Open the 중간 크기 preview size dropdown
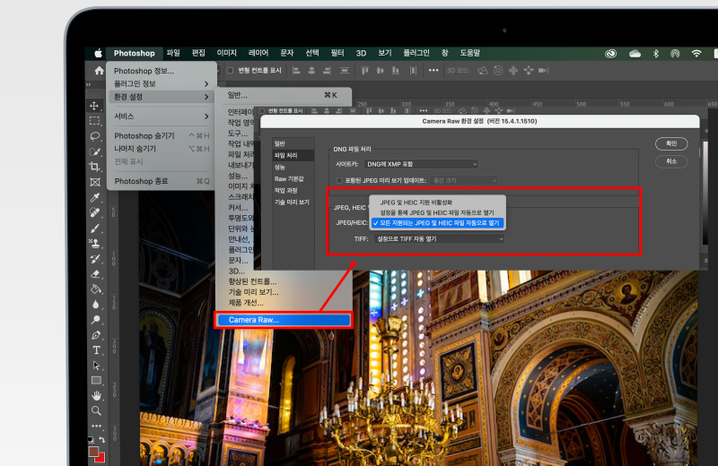718x466 pixels. tap(463, 181)
